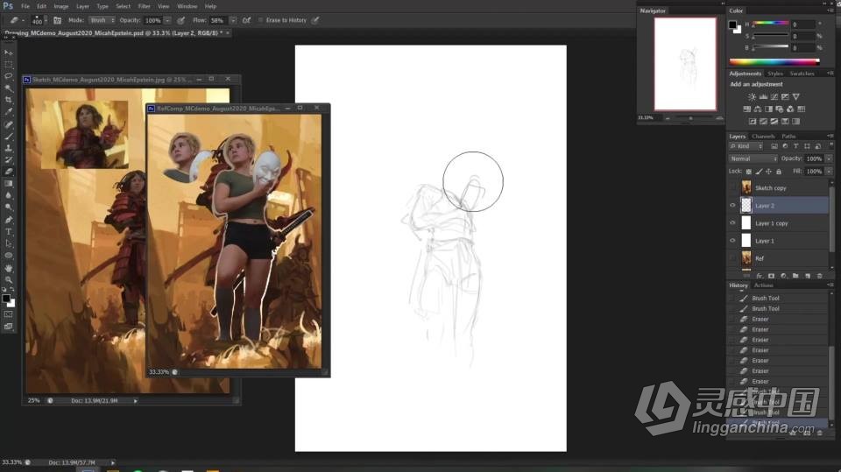Switch to the Actions tab

click(x=763, y=285)
